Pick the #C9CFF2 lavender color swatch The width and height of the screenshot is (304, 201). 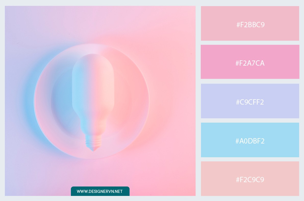point(250,101)
